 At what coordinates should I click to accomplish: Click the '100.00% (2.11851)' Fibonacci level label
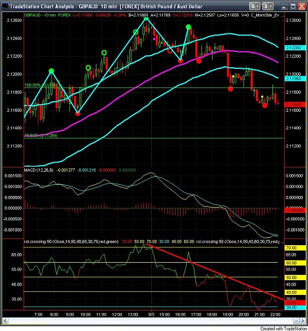point(41,85)
